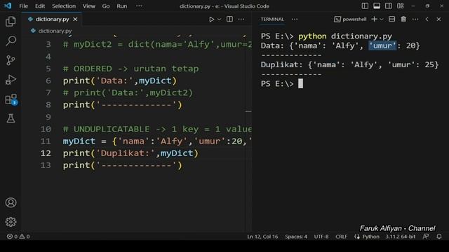This screenshot has width=449, height=252.
Task: Change indentation via Spaces: 4
Action: pos(296,237)
